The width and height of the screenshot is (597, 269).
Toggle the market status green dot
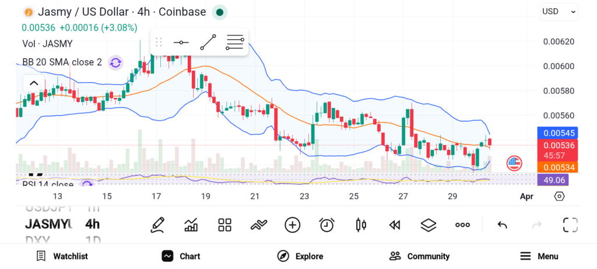(x=219, y=12)
